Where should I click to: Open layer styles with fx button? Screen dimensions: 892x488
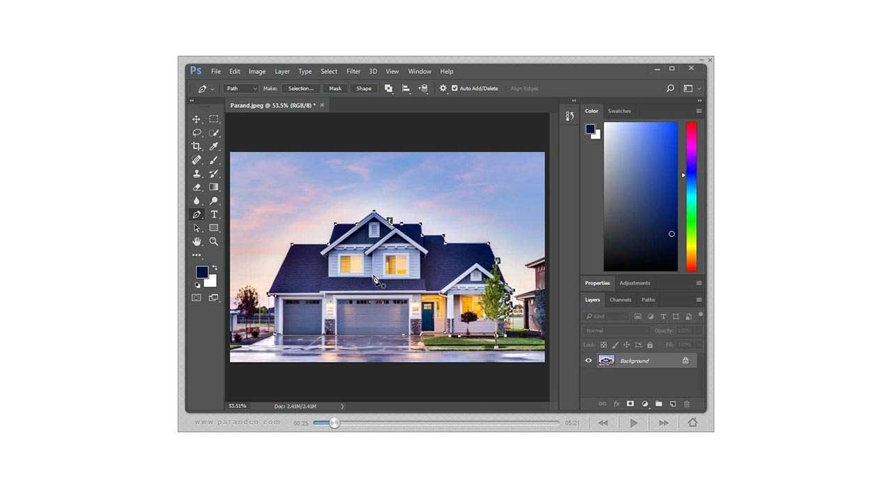click(x=616, y=403)
